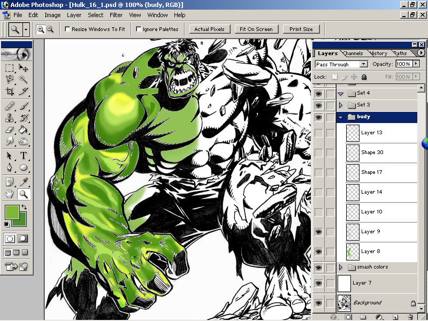Open the Layer menu

[x=74, y=15]
